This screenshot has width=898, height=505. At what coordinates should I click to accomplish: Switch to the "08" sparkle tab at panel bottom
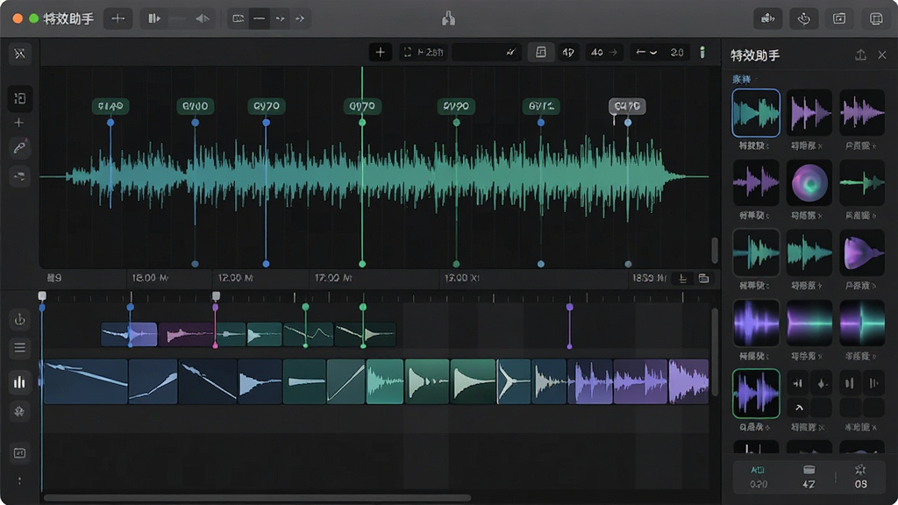coord(860,476)
